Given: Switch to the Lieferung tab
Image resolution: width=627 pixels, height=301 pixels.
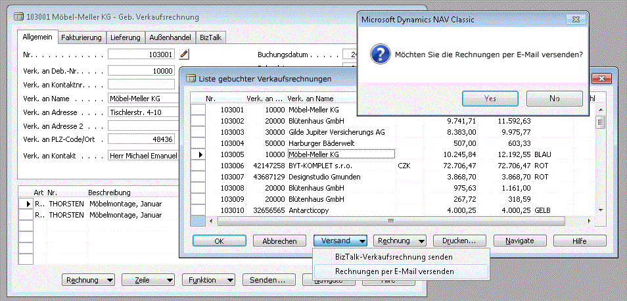Looking at the screenshot, I should 125,37.
